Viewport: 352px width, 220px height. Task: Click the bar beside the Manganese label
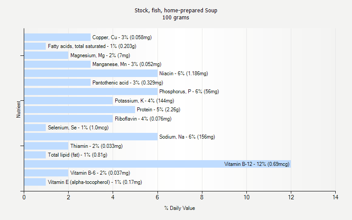(x=57, y=64)
